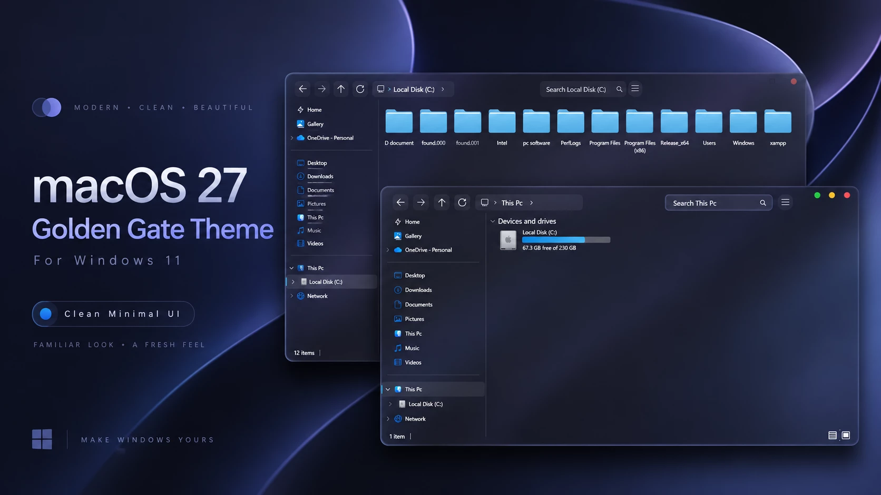This screenshot has height=495, width=881.
Task: Open Gallery in Local Disk window sidebar
Action: [310, 124]
